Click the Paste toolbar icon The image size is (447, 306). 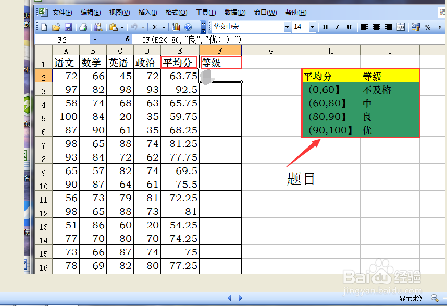click(113, 28)
